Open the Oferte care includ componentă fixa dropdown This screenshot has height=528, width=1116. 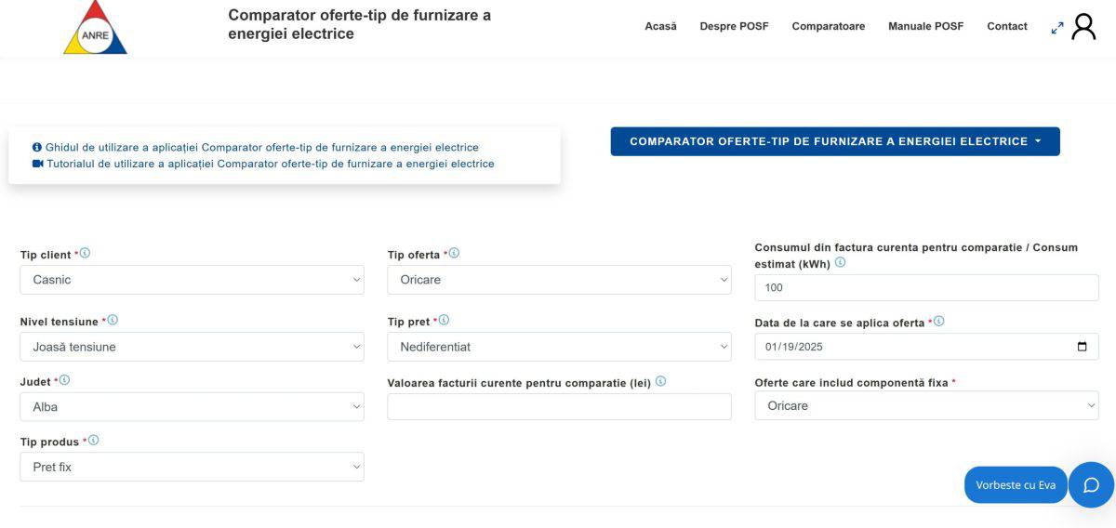coord(926,405)
